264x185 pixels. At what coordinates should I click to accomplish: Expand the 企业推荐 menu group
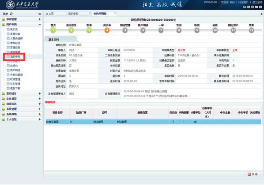[40, 99]
